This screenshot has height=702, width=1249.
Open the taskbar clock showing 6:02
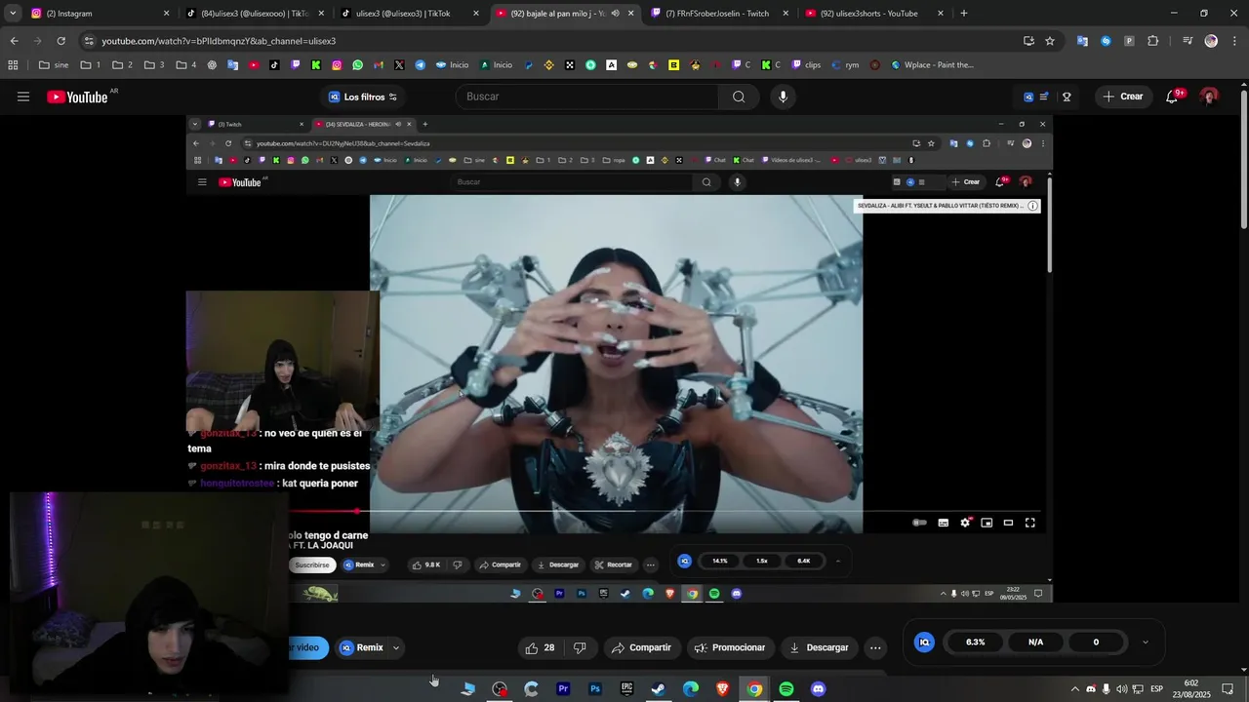pyautogui.click(x=1191, y=689)
